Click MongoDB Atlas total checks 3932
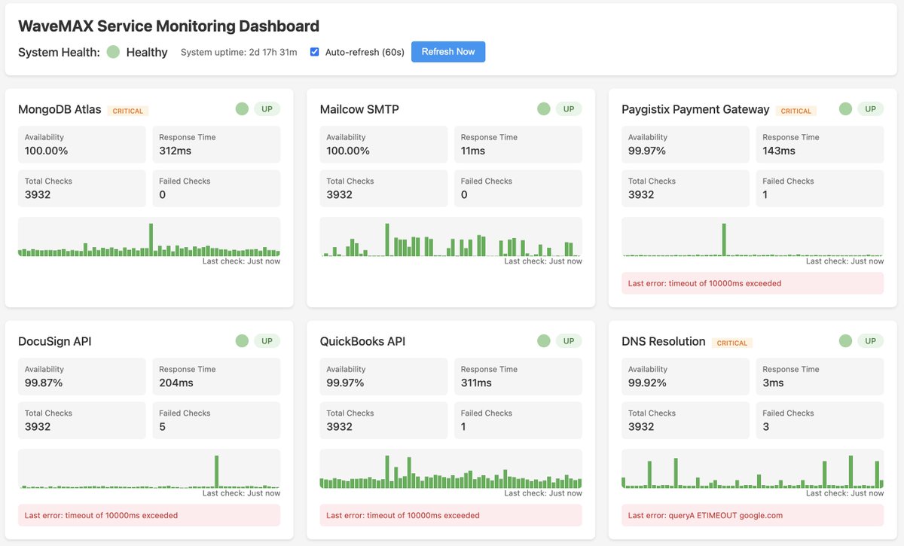The height and width of the screenshot is (546, 904). pos(38,194)
